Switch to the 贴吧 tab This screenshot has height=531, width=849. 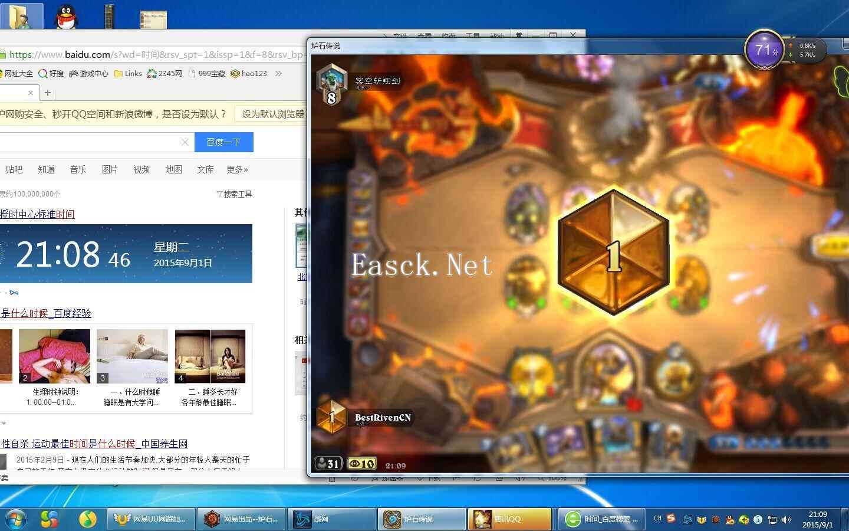tap(14, 170)
